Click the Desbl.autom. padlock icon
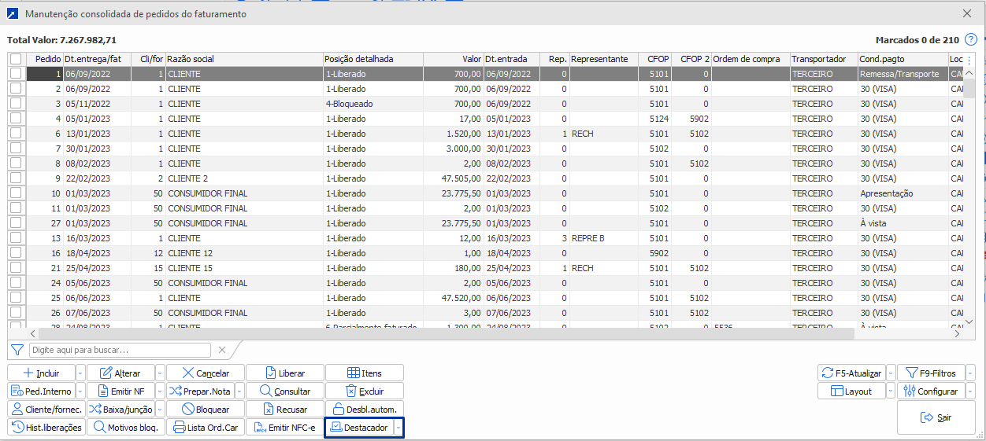Screen dimensions: 986x441 pyautogui.click(x=339, y=410)
